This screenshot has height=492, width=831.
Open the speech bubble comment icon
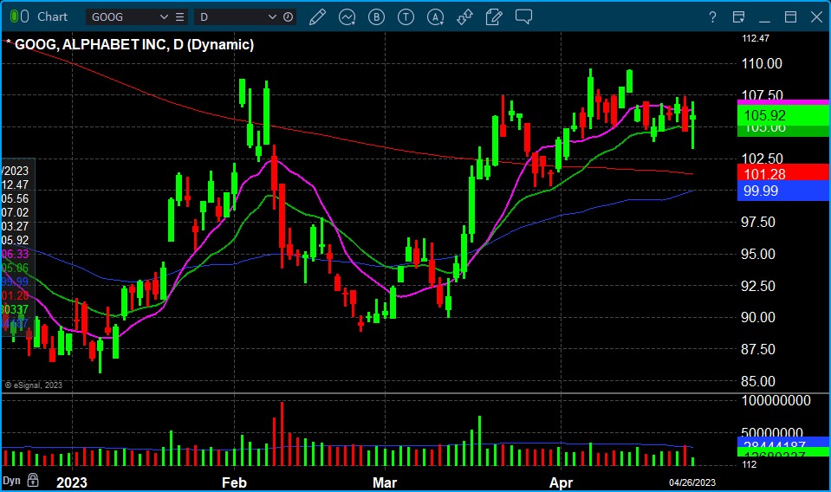[523, 16]
